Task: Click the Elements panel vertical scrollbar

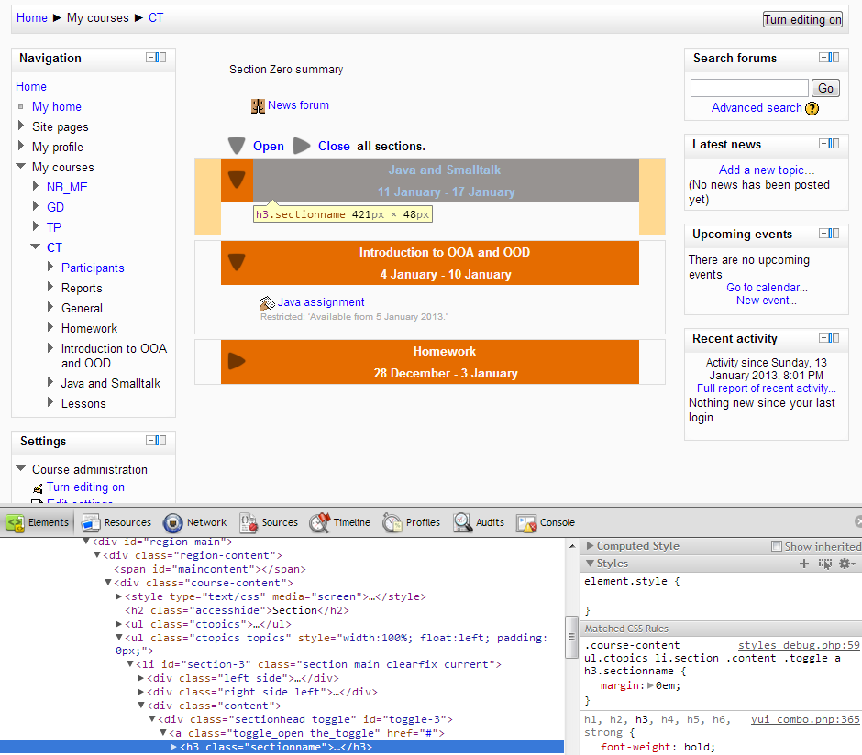Action: [x=571, y=637]
